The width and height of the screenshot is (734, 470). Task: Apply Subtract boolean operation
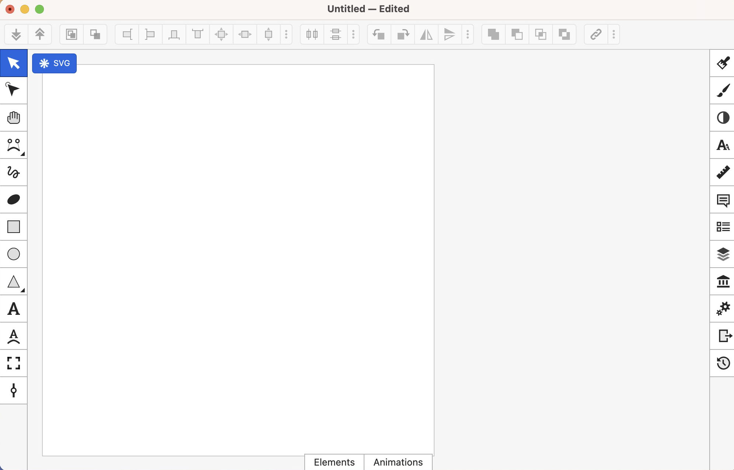(517, 34)
